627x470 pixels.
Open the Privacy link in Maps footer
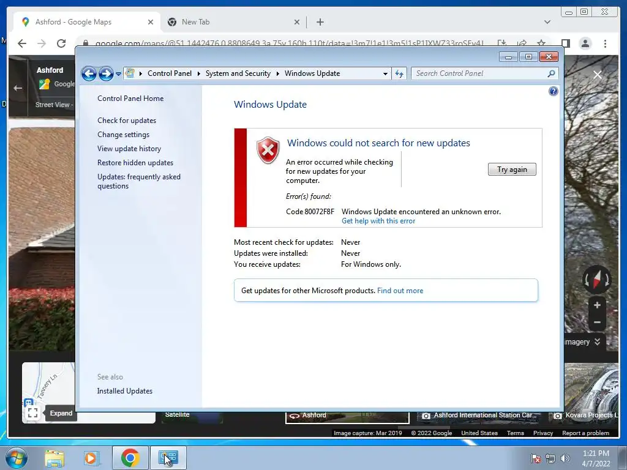[x=543, y=433]
